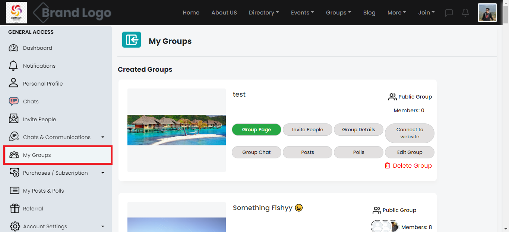This screenshot has width=509, height=232.
Task: Click the teal collapse-sidebar icon beside My Groups
Action: click(132, 40)
